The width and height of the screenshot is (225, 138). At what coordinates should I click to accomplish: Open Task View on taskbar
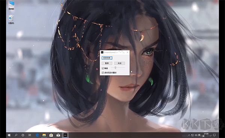click(x=30, y=135)
